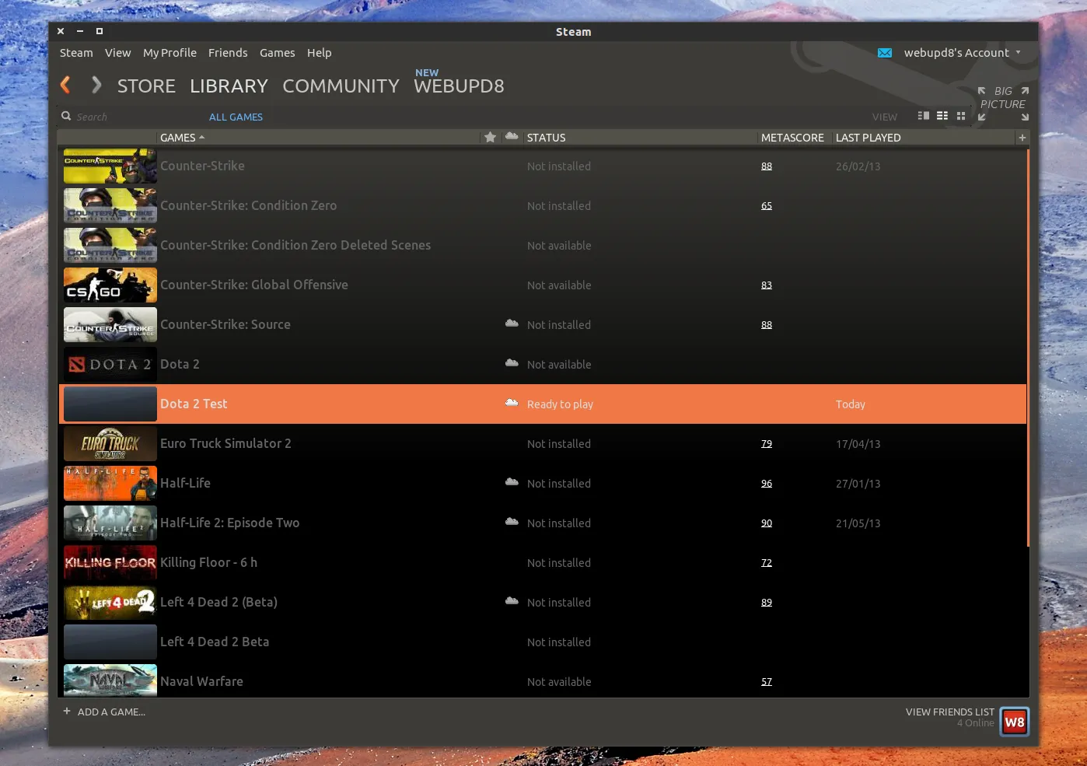
Task: Open the Friends menu
Action: [x=228, y=53]
